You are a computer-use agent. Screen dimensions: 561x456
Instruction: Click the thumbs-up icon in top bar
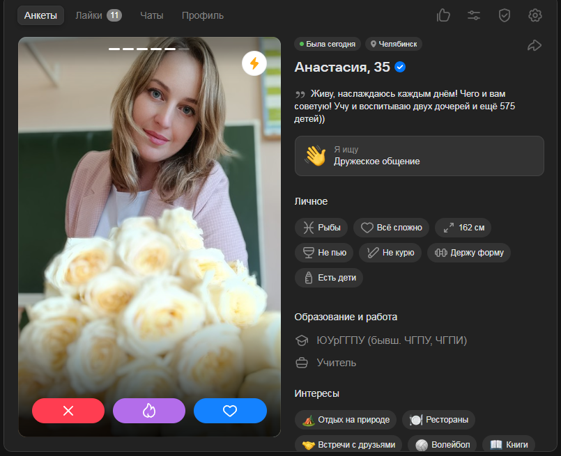point(443,15)
